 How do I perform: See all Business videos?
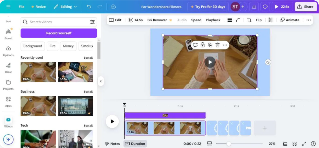tap(88, 92)
